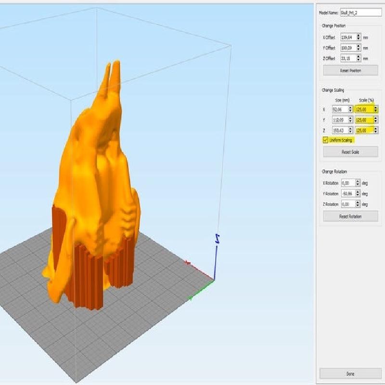Image resolution: width=385 pixels, height=385 pixels.
Task: Adjust the Z Rotation spinner arrows
Action: [x=358, y=204]
